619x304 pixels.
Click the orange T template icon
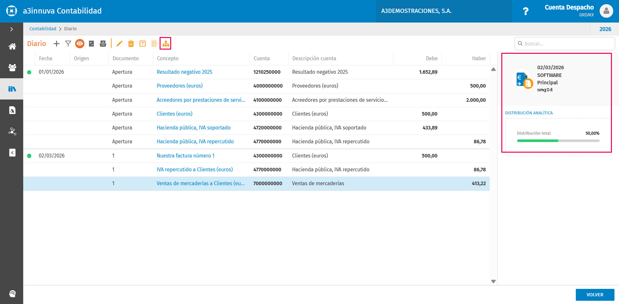(x=142, y=43)
